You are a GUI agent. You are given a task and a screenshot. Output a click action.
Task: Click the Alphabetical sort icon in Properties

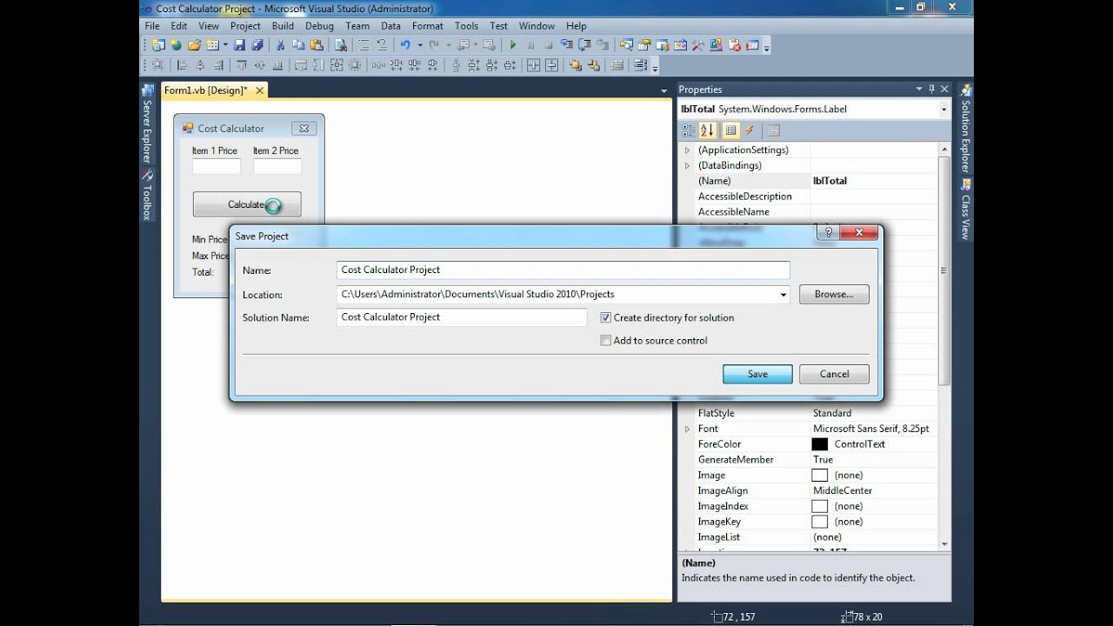pos(707,130)
